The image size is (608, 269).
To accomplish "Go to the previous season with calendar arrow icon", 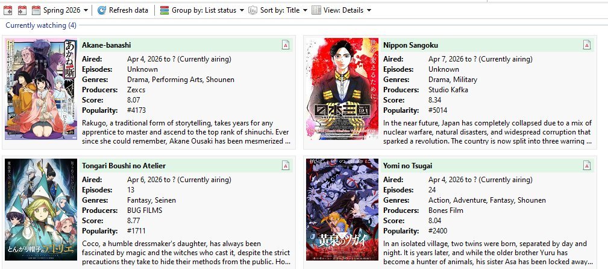I will tap(8, 10).
